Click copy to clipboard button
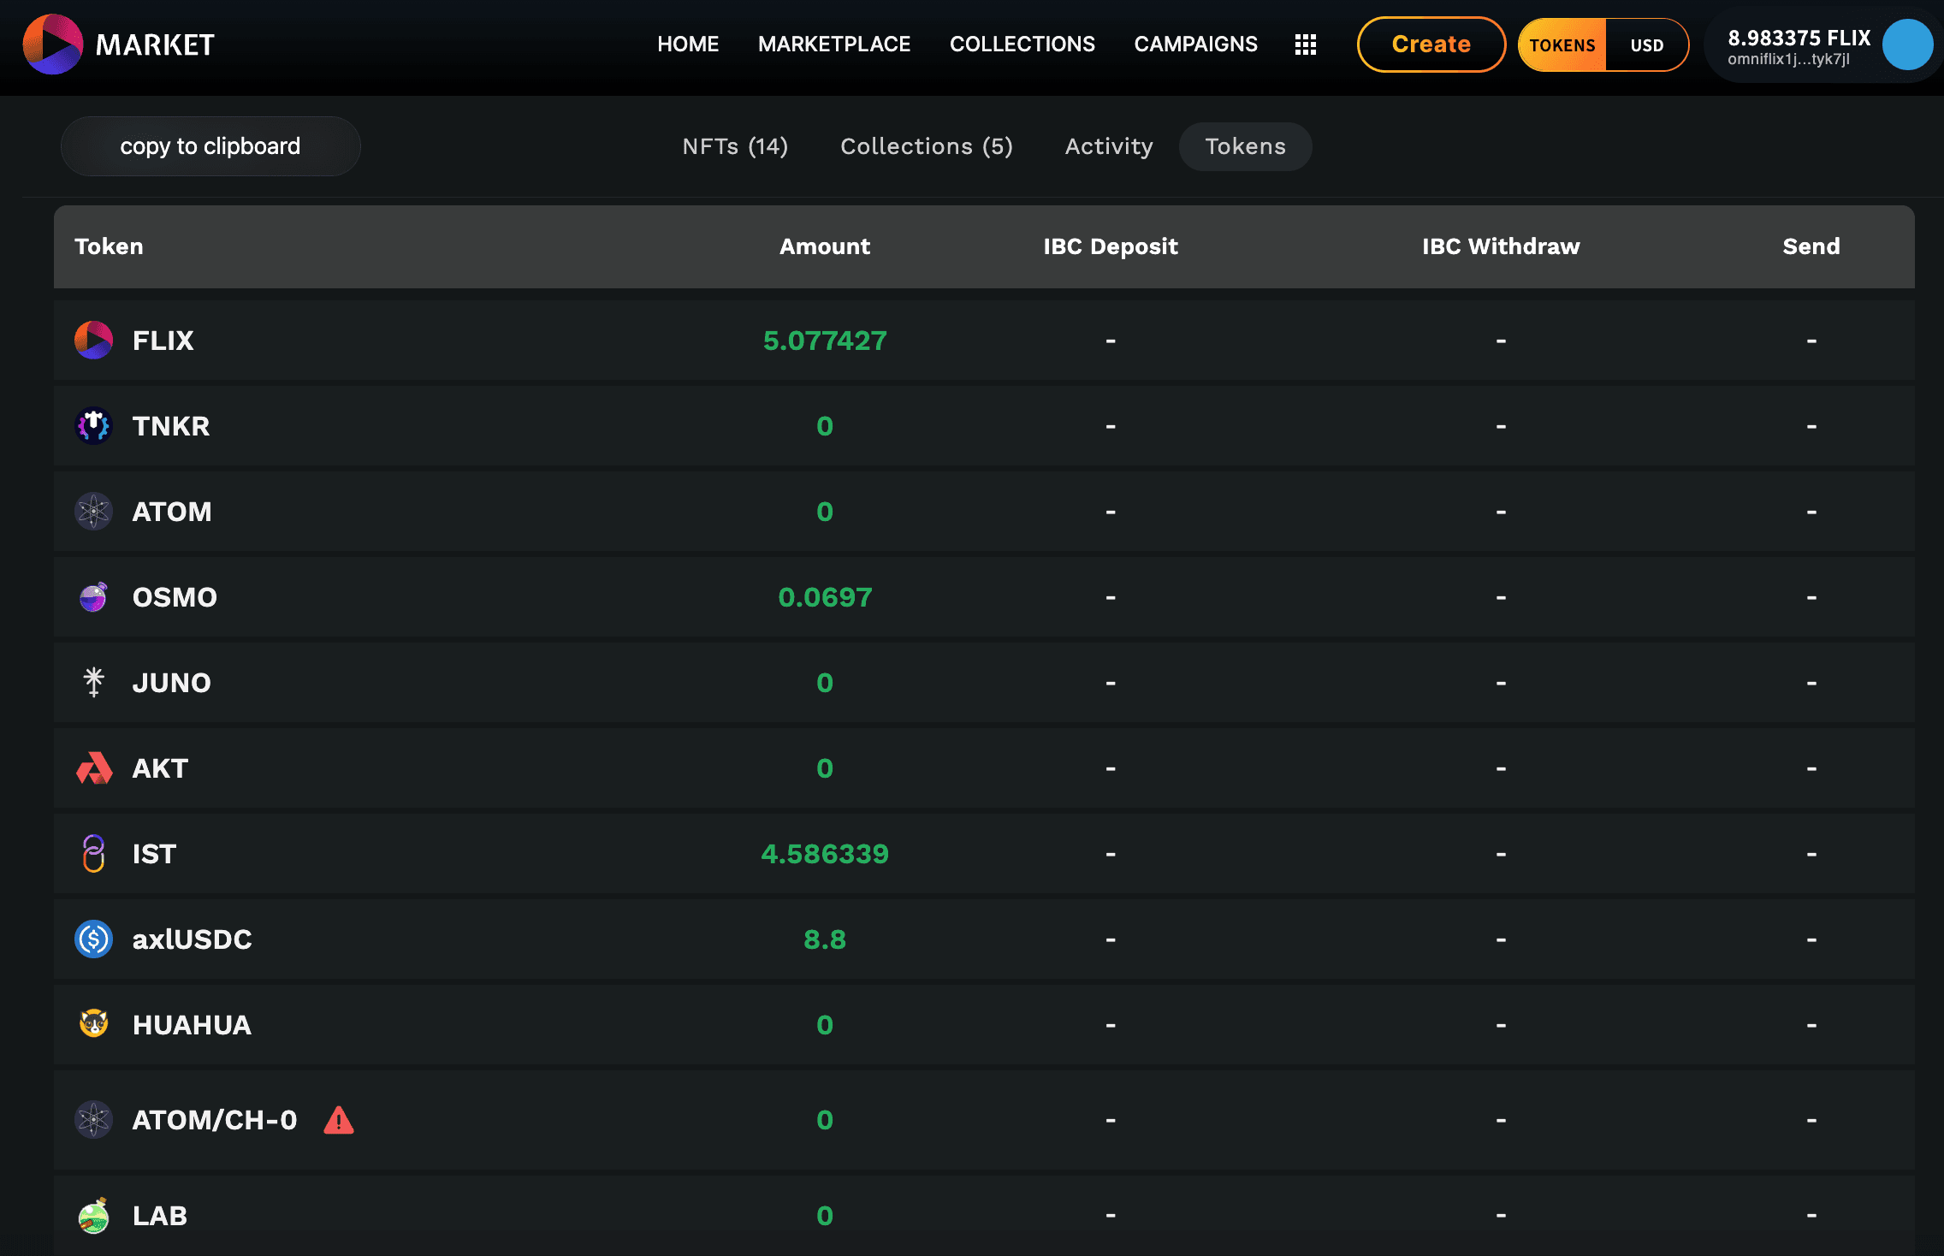Screen dimensions: 1944x1256 pos(210,145)
